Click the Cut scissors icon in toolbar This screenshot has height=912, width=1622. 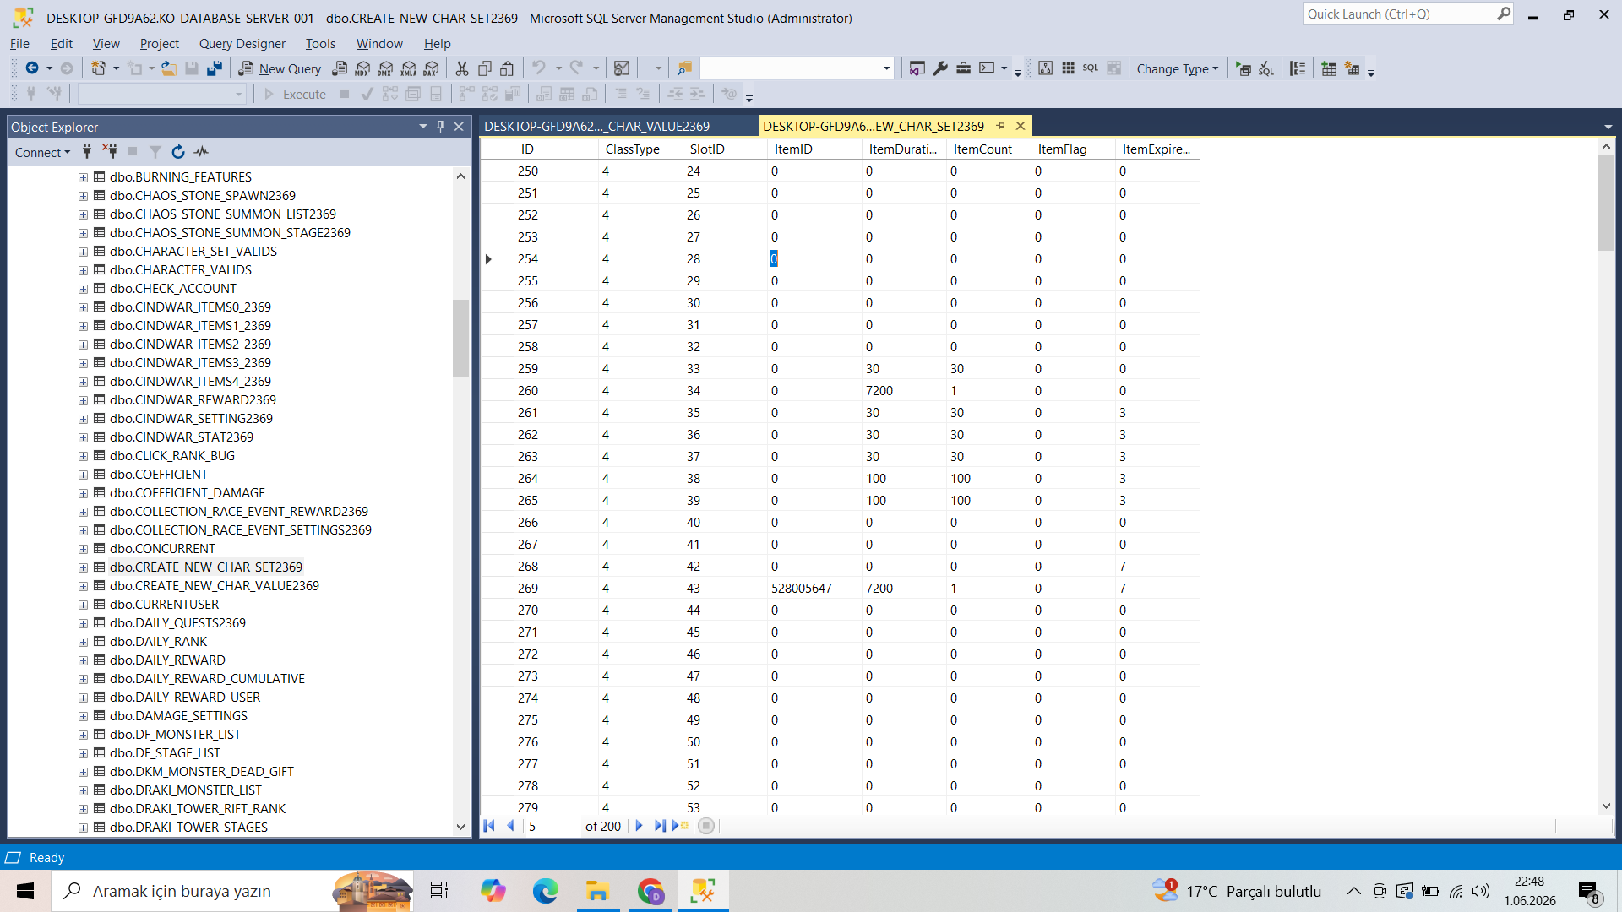coord(462,68)
